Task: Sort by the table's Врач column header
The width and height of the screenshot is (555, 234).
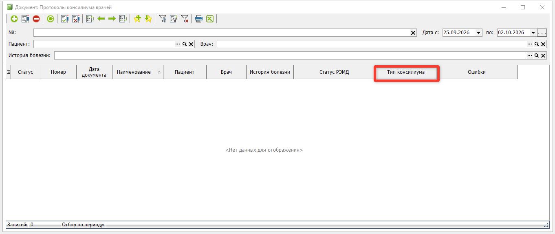Action: pos(226,72)
